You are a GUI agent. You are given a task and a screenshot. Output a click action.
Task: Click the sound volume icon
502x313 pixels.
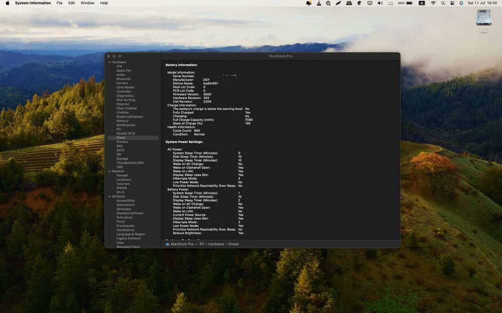[380, 3]
